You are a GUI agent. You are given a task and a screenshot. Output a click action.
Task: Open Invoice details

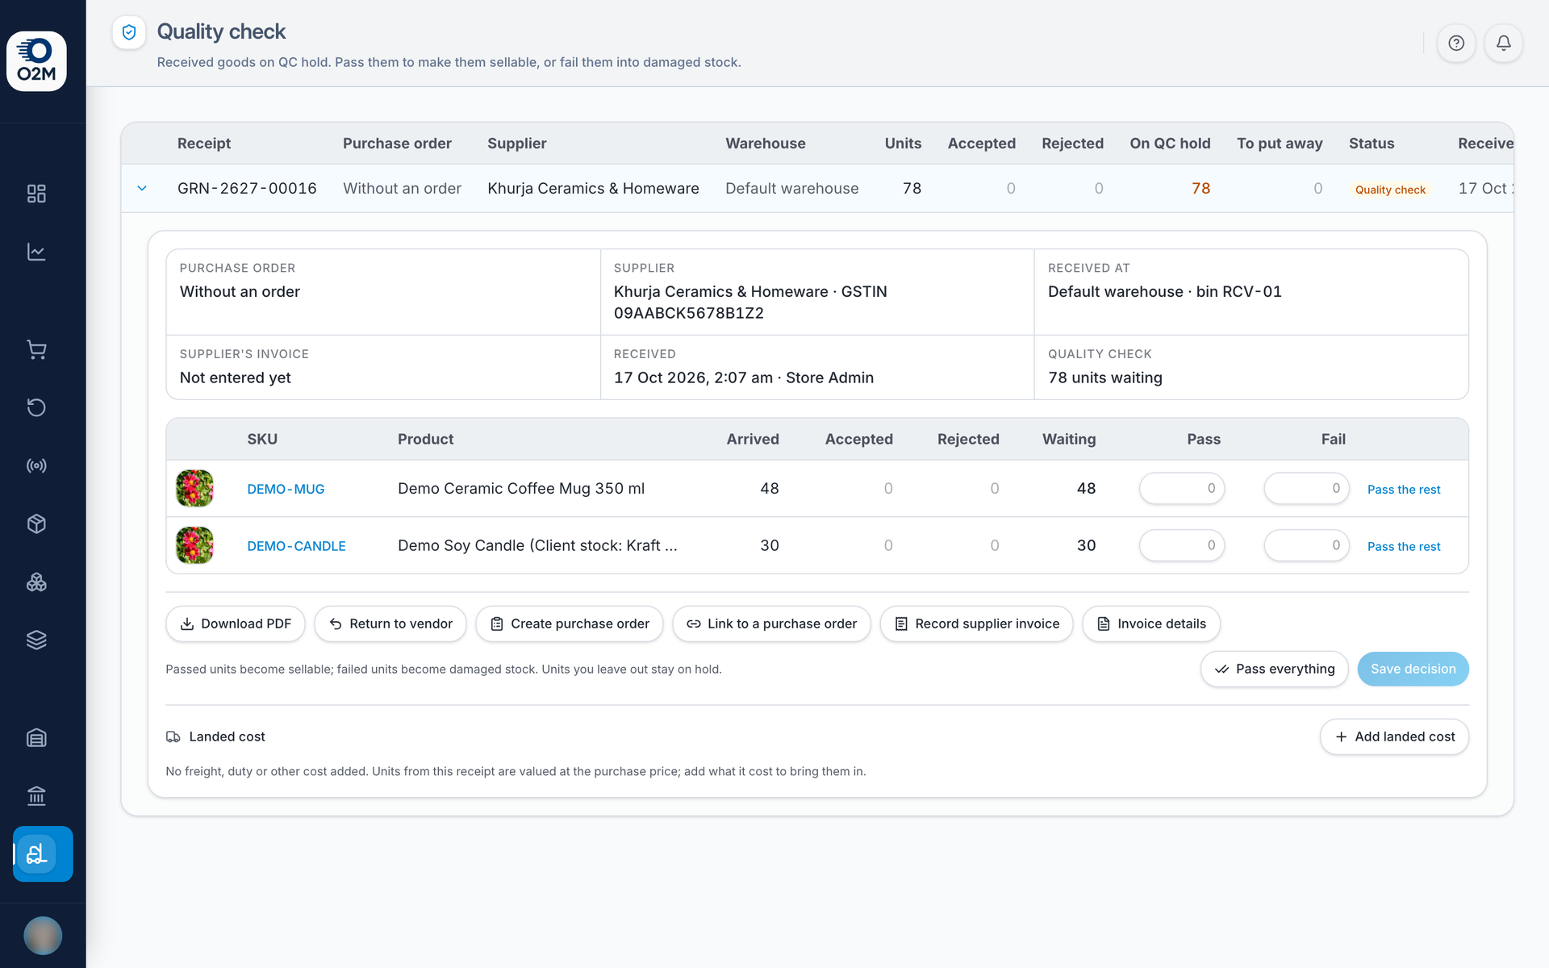coord(1151,624)
